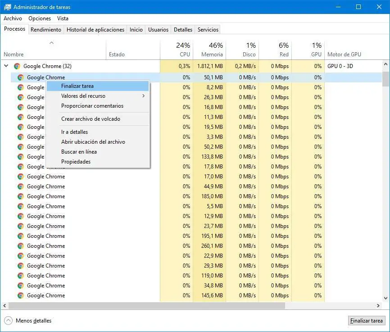
Task: Click the sort arrow above Nombre column
Action: [x=51, y=43]
